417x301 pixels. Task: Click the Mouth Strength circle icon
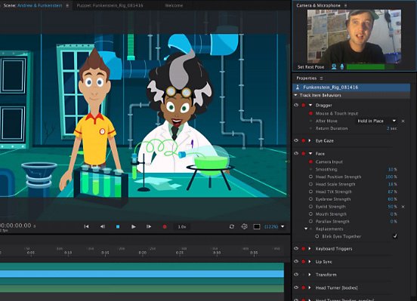point(310,213)
